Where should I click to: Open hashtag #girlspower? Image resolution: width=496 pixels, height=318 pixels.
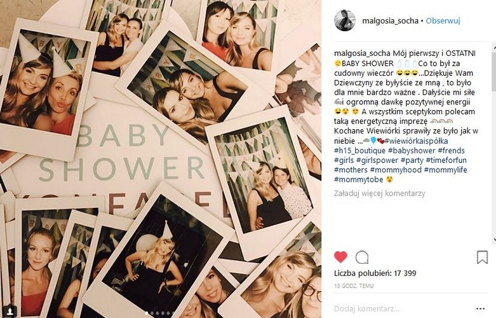pos(377,160)
